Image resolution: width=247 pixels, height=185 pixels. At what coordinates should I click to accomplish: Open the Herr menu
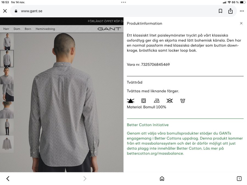(6, 29)
